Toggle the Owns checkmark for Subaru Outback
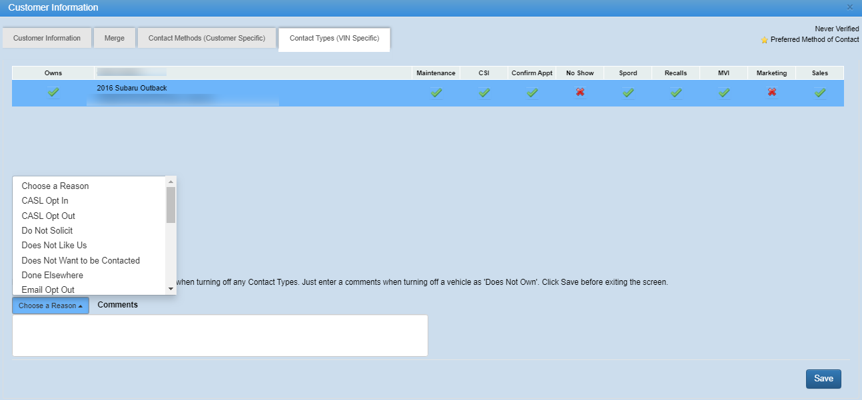The image size is (862, 400). tap(53, 93)
